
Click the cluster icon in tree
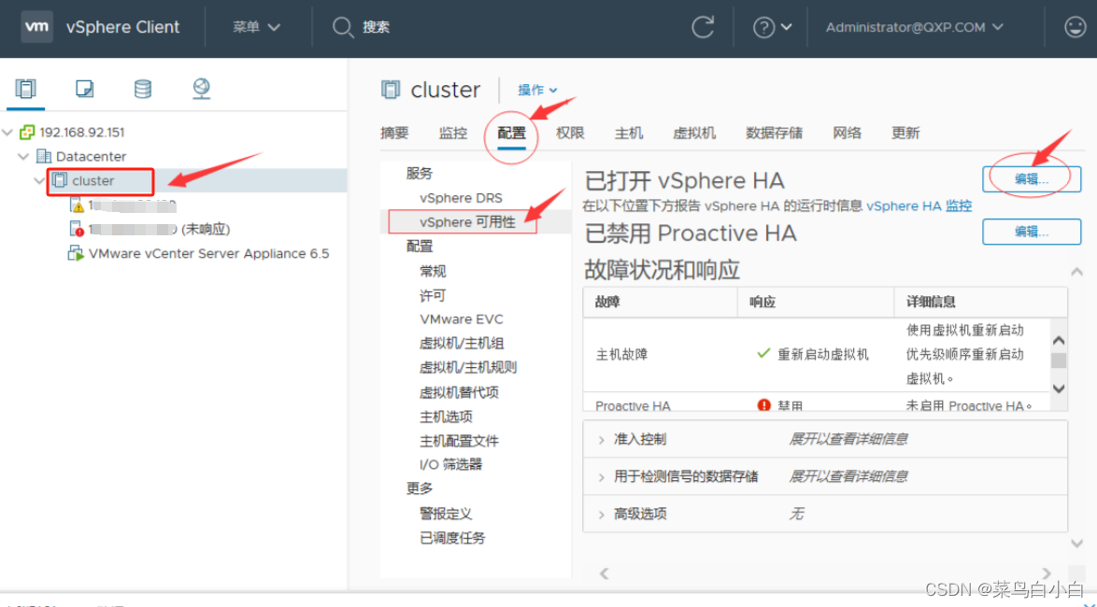point(60,180)
